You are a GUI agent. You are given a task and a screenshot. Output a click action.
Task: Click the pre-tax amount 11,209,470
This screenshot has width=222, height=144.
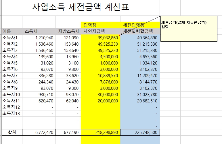point(140,75)
